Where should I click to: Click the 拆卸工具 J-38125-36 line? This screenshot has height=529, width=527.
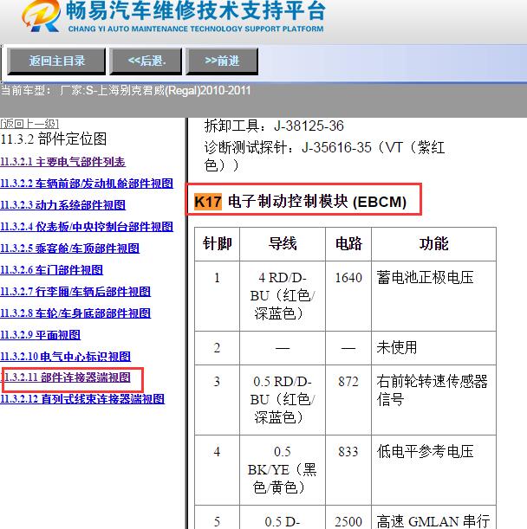pyautogui.click(x=274, y=126)
